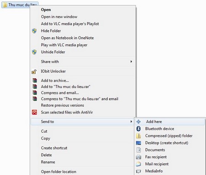
Task: Click the shield icon beside Hide Folder
Action: pyautogui.click(x=34, y=31)
